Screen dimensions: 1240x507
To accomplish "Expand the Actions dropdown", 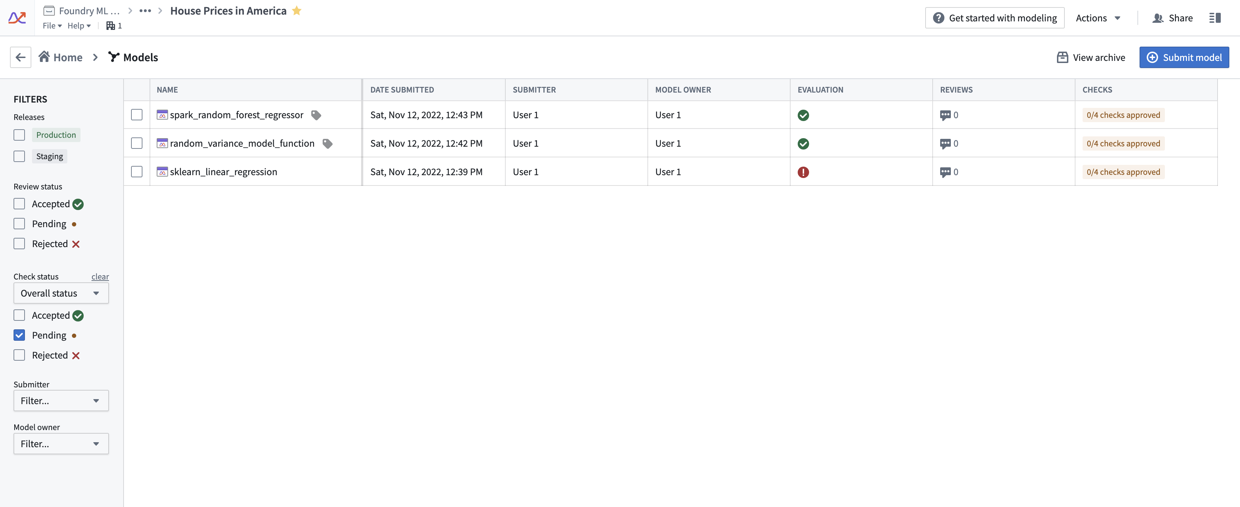I will (x=1098, y=18).
